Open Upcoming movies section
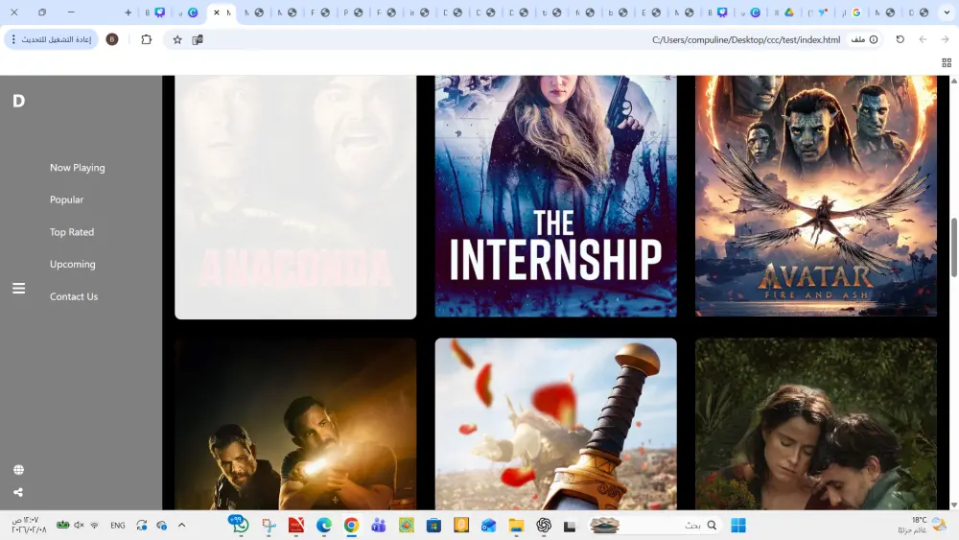 [72, 264]
